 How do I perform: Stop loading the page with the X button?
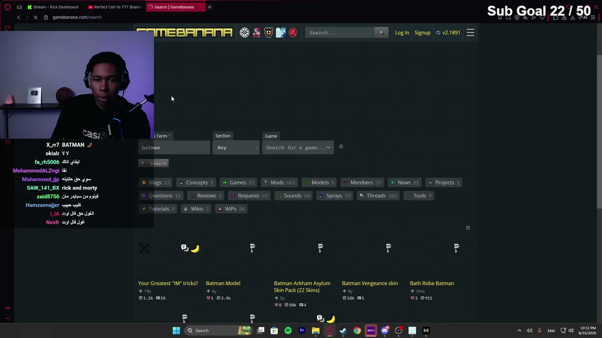click(36, 17)
